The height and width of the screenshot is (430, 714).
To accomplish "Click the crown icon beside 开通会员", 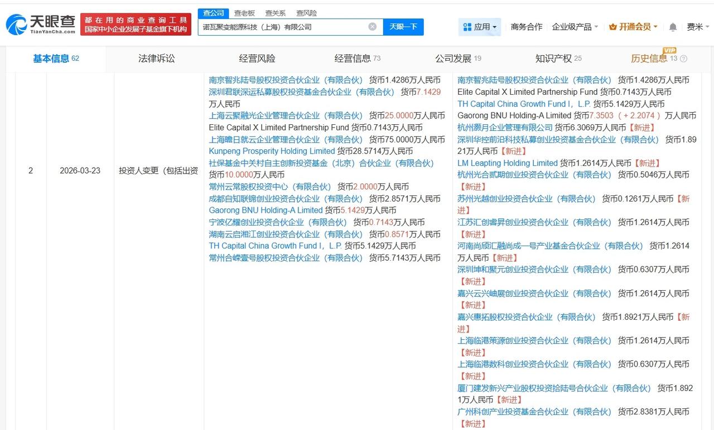I will (614, 26).
